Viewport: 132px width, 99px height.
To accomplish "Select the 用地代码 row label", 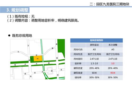I will pos(78,50).
